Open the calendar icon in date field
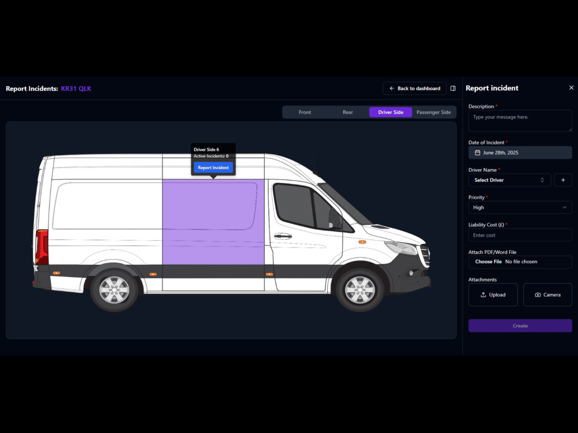 pos(477,152)
